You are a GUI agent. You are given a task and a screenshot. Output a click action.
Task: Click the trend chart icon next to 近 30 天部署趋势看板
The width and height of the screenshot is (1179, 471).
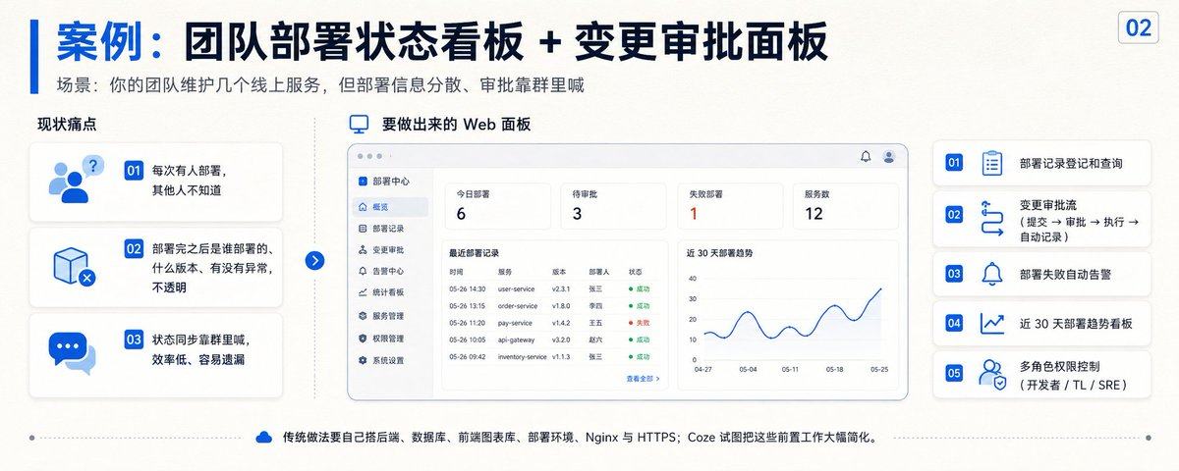pyautogui.click(x=992, y=322)
